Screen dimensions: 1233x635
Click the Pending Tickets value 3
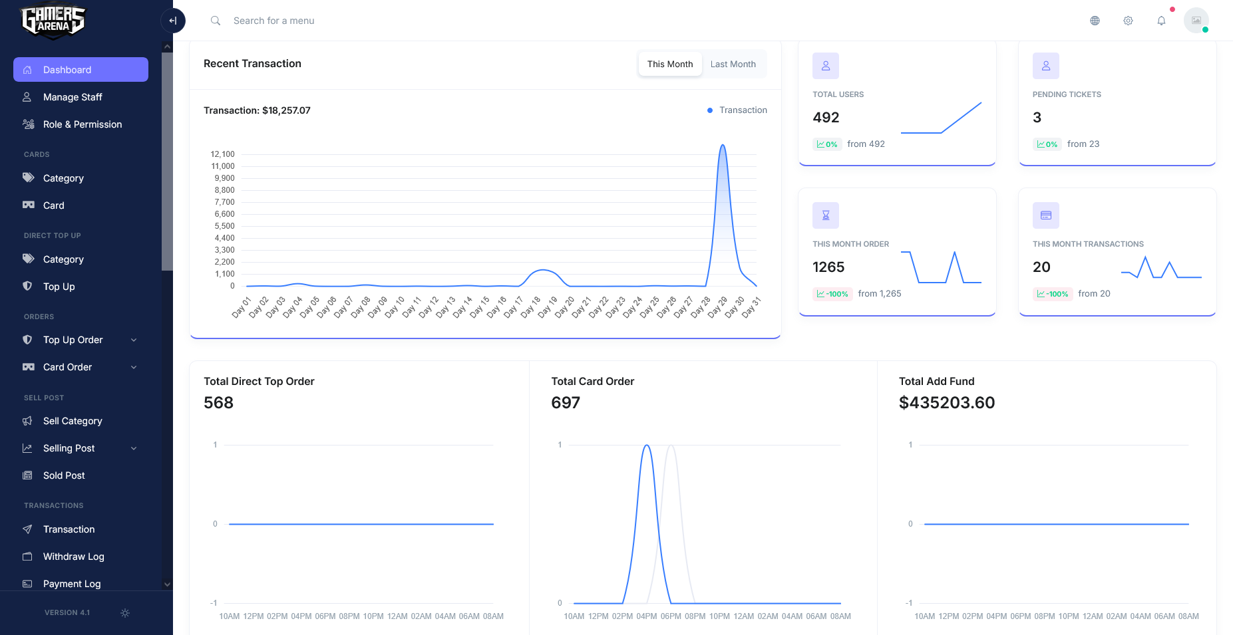(1037, 118)
